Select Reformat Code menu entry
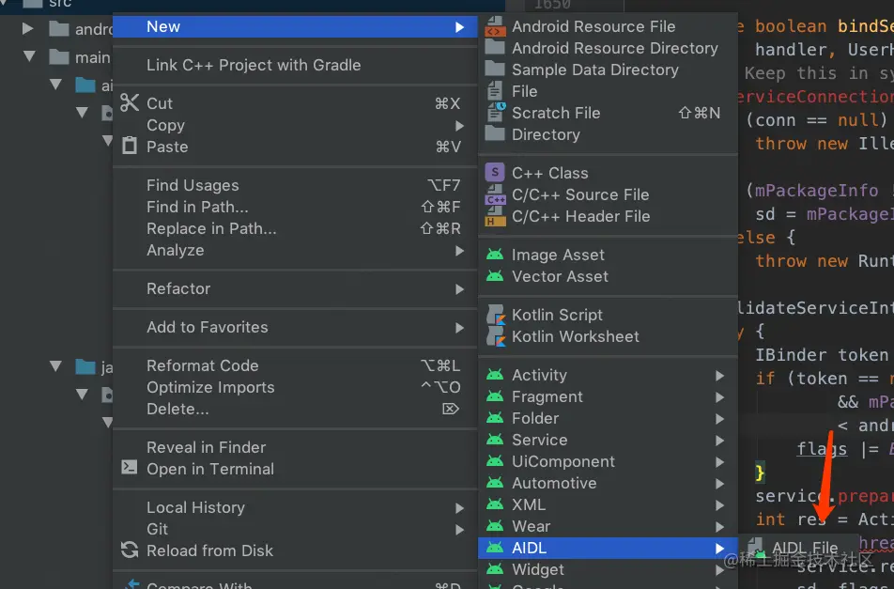 (x=295, y=365)
